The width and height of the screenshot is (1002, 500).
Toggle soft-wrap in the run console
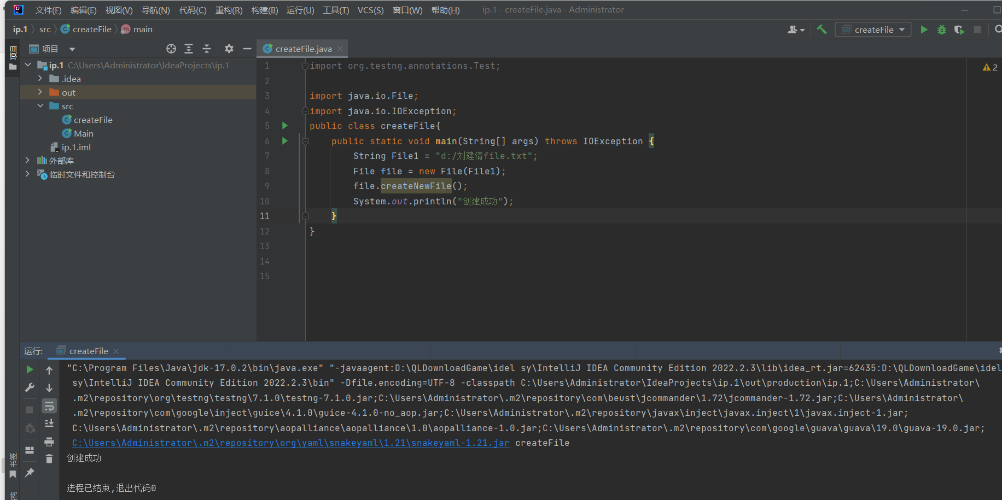pos(49,406)
